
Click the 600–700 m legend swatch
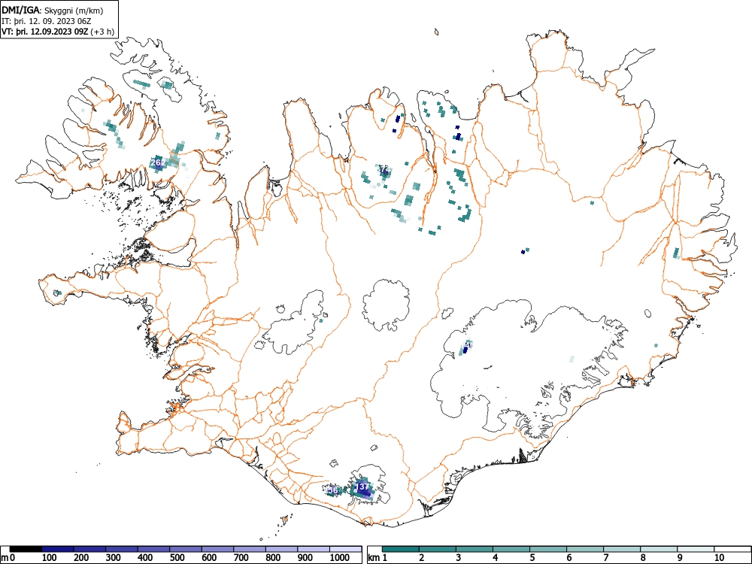pyautogui.click(x=218, y=549)
